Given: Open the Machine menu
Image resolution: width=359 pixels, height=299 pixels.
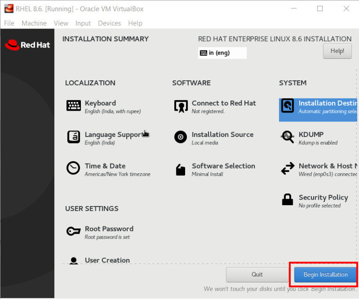Looking at the screenshot, I should (34, 23).
